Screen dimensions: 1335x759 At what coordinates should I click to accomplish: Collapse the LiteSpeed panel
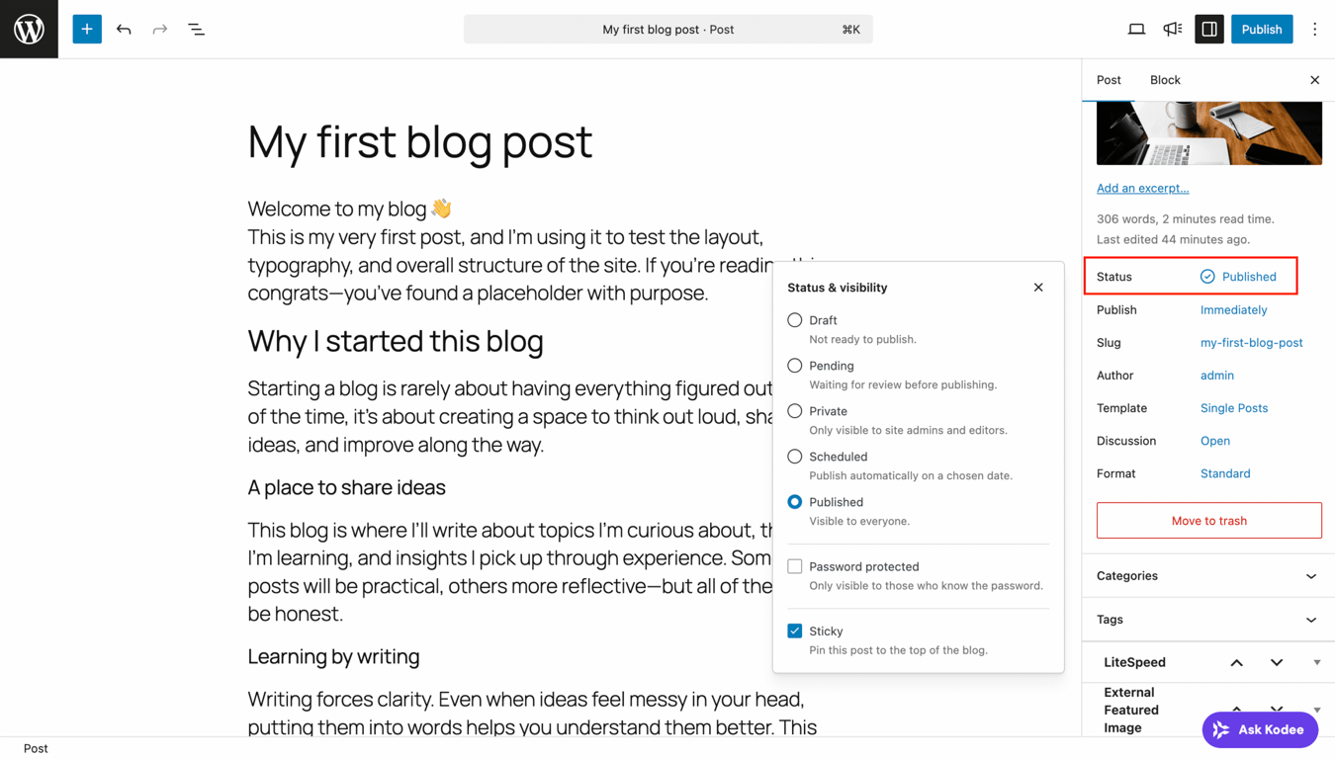coord(1235,662)
